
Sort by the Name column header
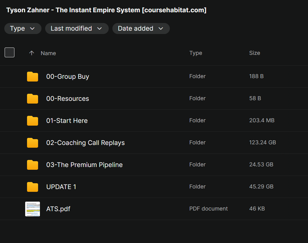[48, 53]
